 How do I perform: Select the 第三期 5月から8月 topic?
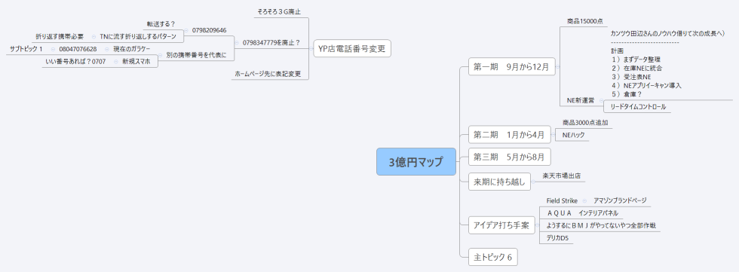(x=509, y=156)
